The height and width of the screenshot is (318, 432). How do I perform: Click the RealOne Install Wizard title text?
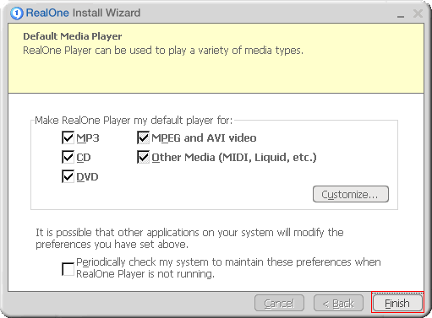coord(83,13)
